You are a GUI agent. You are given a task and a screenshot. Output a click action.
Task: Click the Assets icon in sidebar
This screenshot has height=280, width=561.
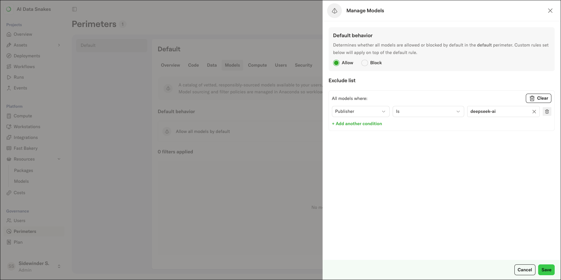(x=9, y=45)
